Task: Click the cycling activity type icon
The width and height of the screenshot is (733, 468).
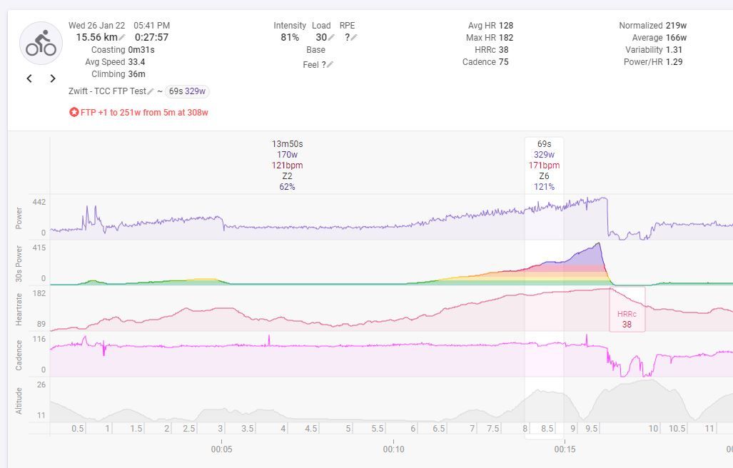Action: point(41,44)
